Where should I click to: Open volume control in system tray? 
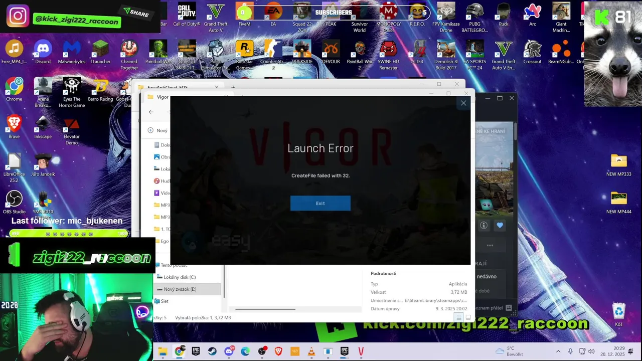coord(591,351)
